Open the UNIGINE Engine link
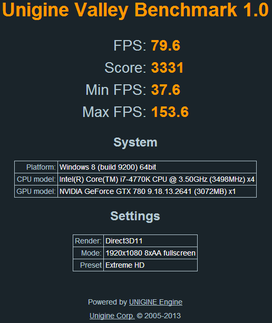 pyautogui.click(x=156, y=302)
